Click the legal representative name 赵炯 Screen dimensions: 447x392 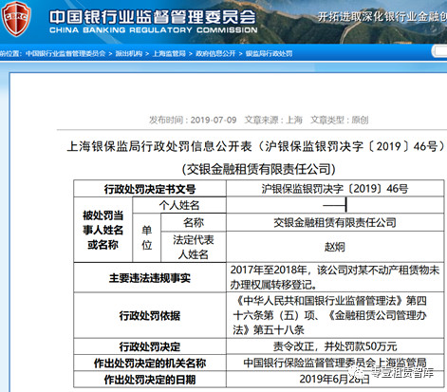pyautogui.click(x=335, y=247)
